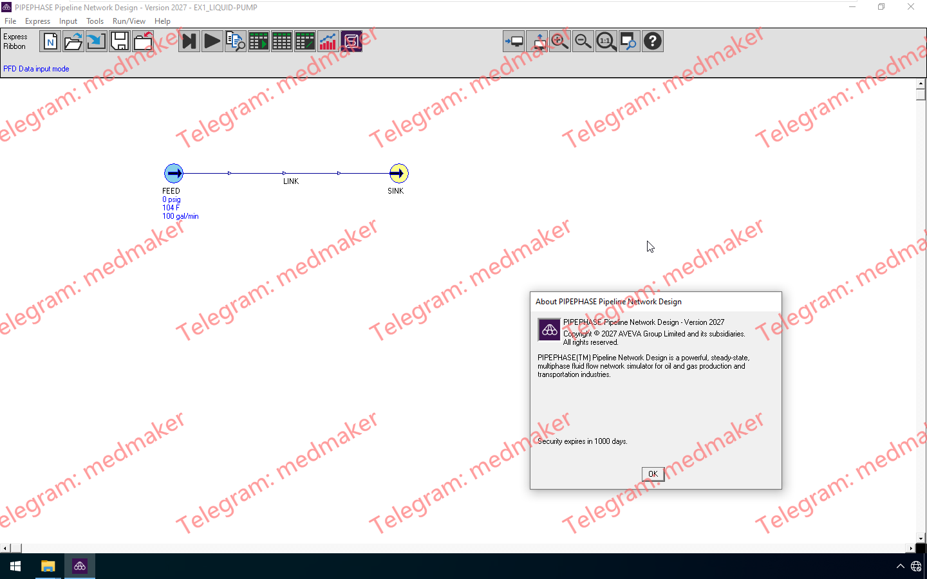
Task: Click the blue arrow import tray icon
Action: click(x=97, y=42)
